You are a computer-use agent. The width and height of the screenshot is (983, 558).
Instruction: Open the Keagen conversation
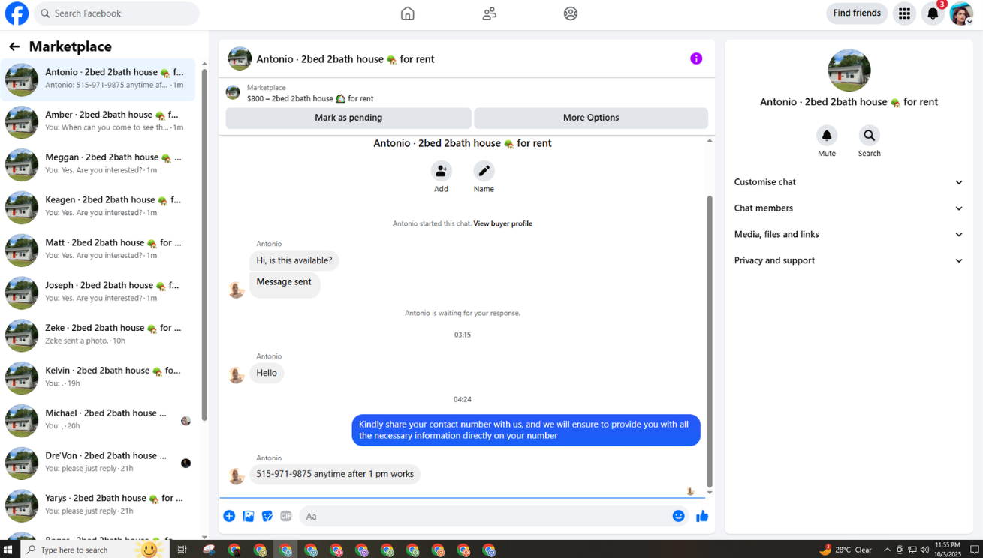pos(98,208)
